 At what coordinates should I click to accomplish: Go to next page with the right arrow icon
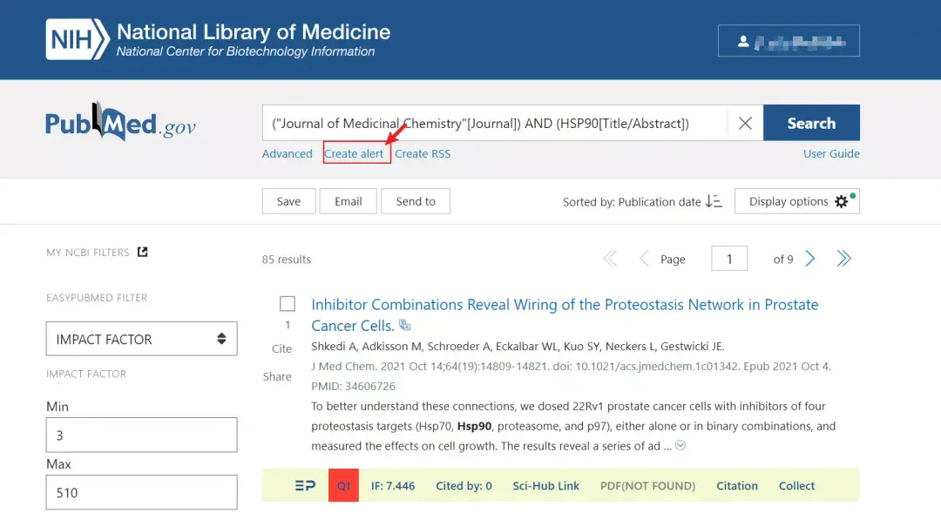[x=809, y=258]
